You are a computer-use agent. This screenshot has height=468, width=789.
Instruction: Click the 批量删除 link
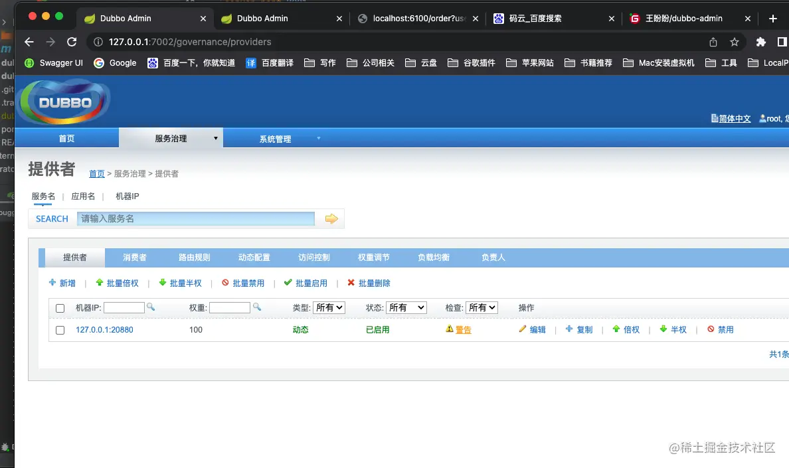tap(369, 283)
